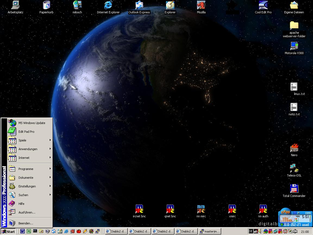This screenshot has height=235, width=313.
Task: Choose Ausführen... in the Start menu
Action: pyautogui.click(x=30, y=212)
